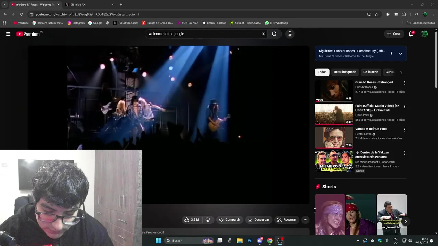The image size is (438, 246).
Task: Open Todos los favoritos folder
Action: pos(421,23)
